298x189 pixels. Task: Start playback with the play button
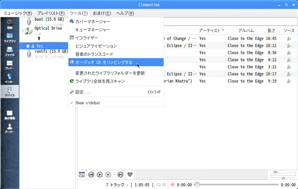[x=100, y=174]
